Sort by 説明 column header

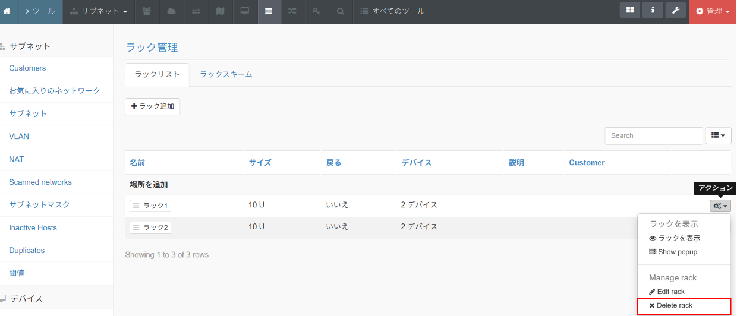pyautogui.click(x=516, y=163)
